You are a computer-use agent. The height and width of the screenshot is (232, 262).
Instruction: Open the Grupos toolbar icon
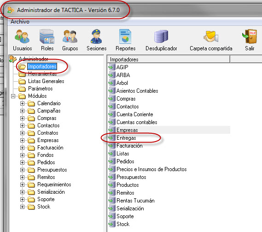tap(70, 36)
